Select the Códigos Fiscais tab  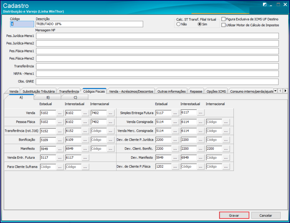(x=94, y=91)
